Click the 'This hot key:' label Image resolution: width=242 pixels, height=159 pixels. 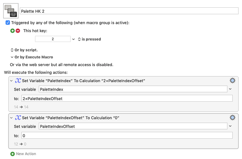(x=35, y=31)
